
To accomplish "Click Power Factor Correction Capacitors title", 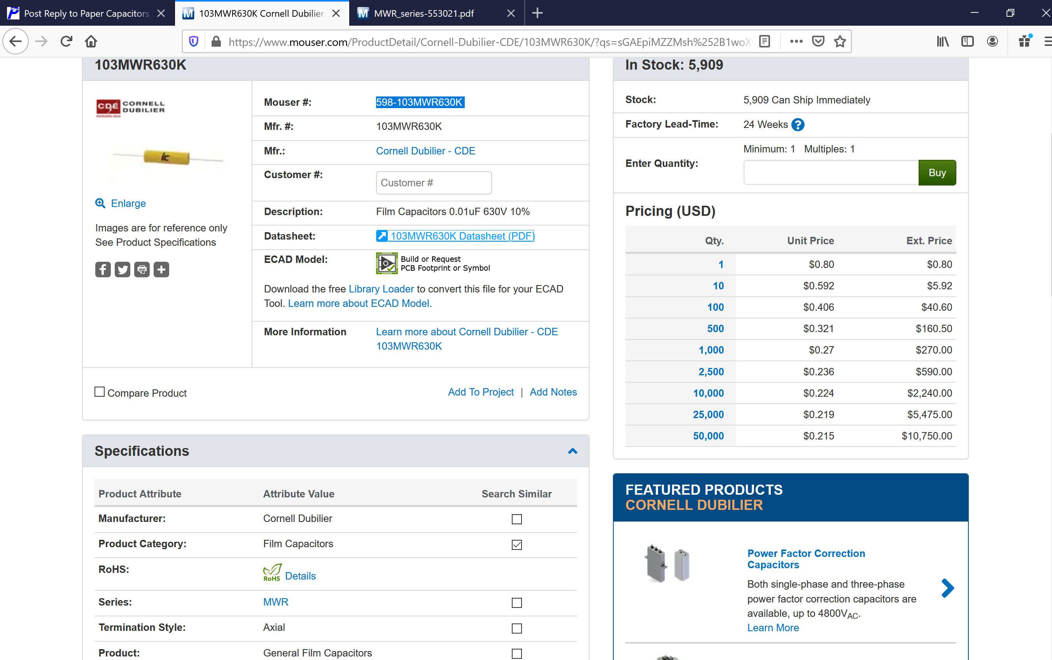I will click(806, 559).
